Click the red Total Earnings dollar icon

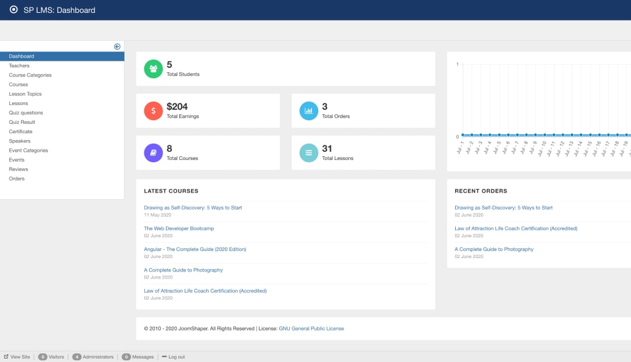[x=153, y=110]
